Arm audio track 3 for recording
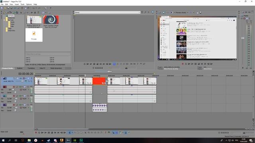Viewport: 255px width, 143px height. [x=14, y=96]
